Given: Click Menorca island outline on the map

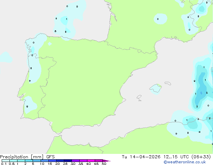Looking at the screenshot, I should click(168, 83).
